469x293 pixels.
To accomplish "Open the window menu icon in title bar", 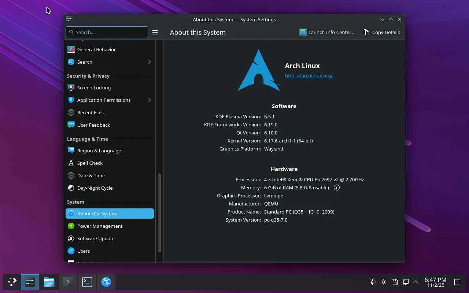I will point(69,19).
